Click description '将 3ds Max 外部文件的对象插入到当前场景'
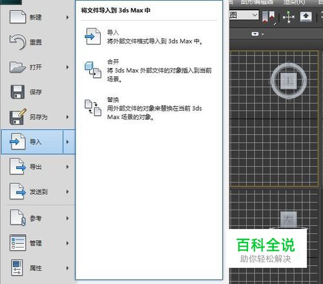Screen dimensions: 323x284 tap(160, 75)
